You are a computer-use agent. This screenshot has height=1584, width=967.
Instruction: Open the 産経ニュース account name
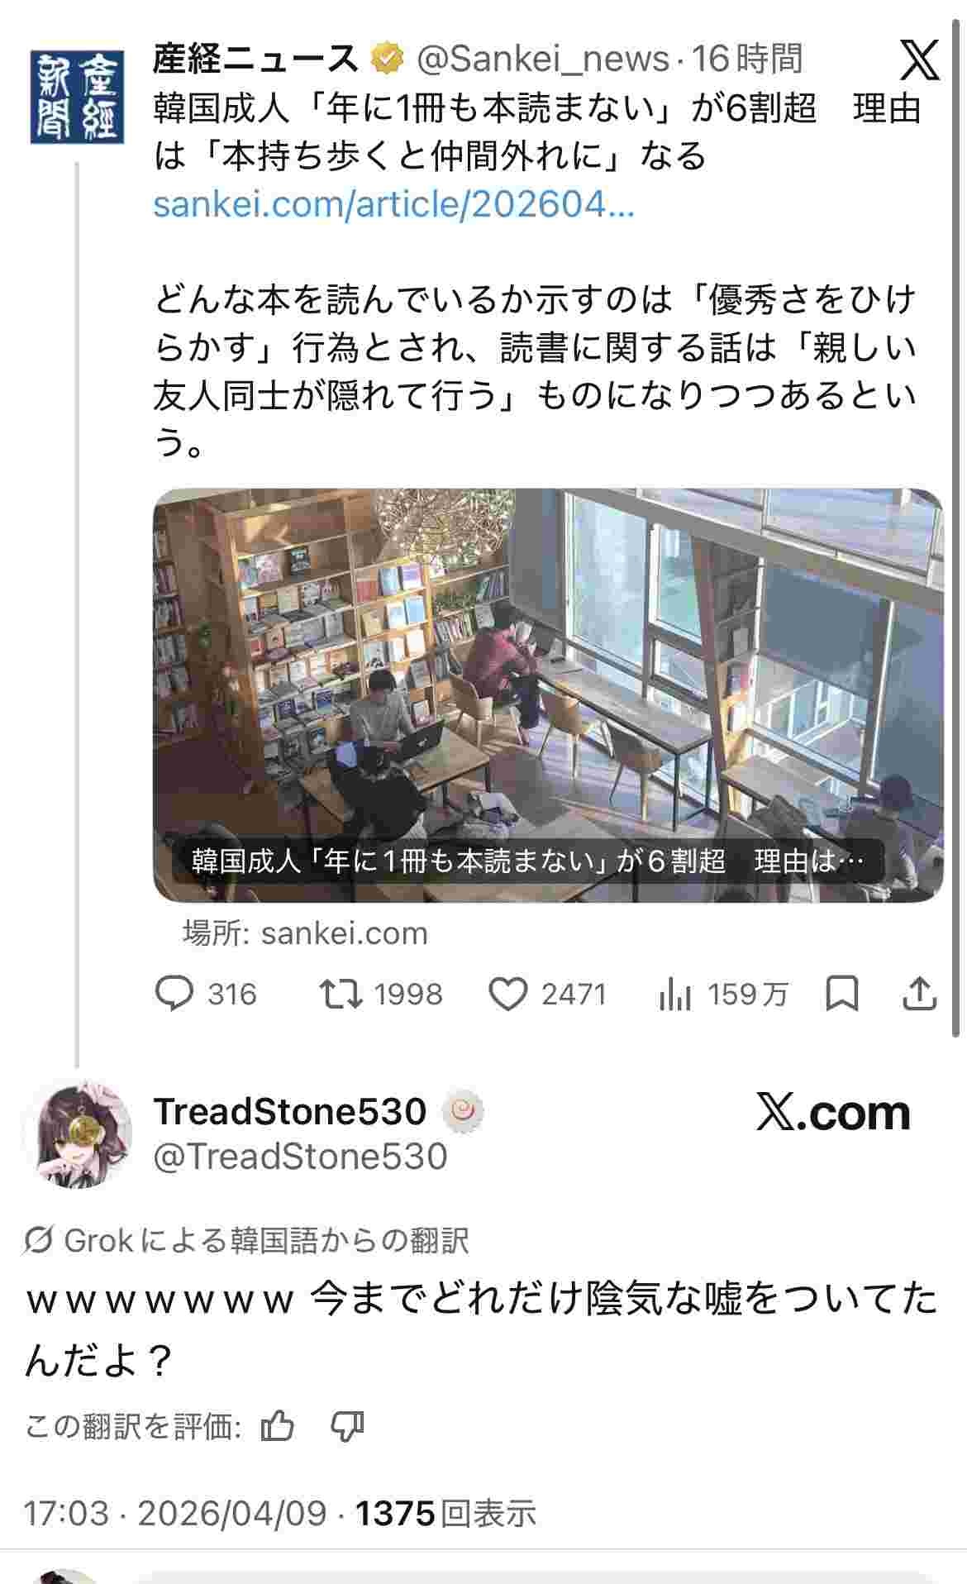pos(255,59)
